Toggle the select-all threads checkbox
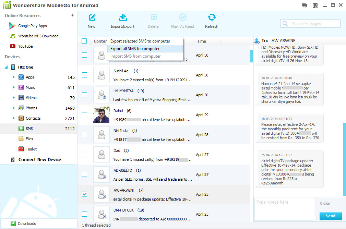 coord(84,41)
